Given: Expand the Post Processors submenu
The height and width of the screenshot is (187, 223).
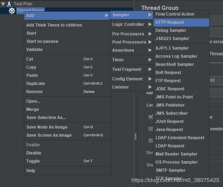Looking at the screenshot, I should coord(131,42).
